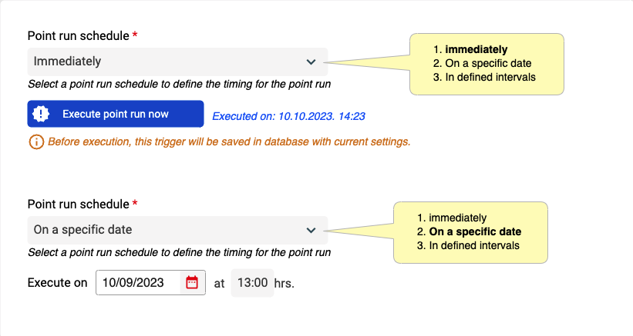Click "In defined intervals" in callout beside Immediately dropdown
This screenshot has width=633, height=336.
point(490,77)
